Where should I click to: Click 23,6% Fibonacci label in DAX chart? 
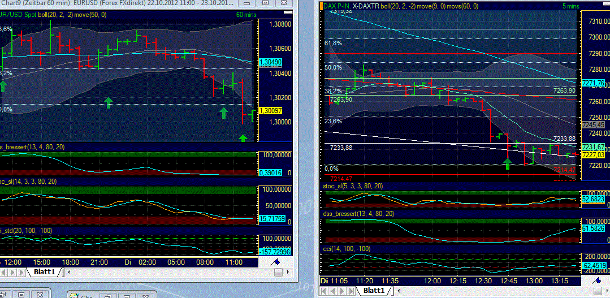pos(333,121)
